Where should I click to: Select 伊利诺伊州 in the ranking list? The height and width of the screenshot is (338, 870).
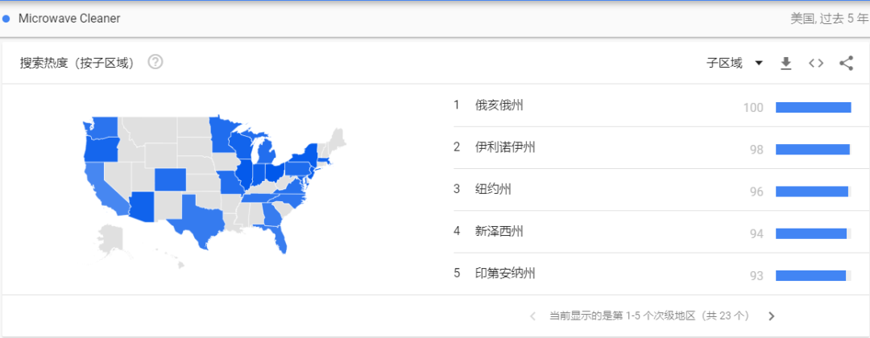click(505, 147)
